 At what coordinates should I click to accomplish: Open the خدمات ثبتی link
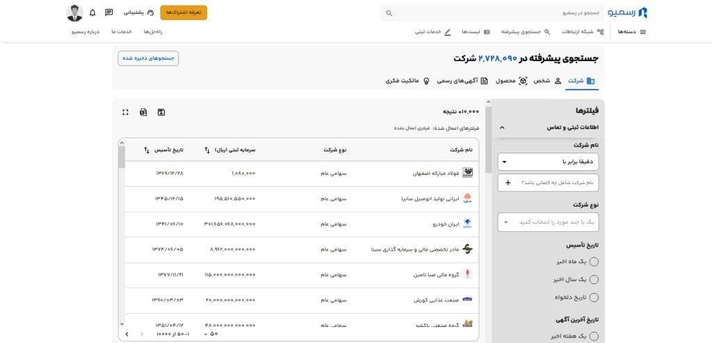tap(432, 32)
